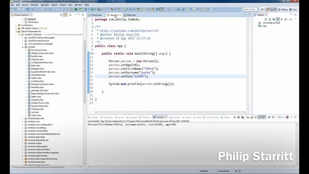Select Getter.class in the tree

point(36,78)
